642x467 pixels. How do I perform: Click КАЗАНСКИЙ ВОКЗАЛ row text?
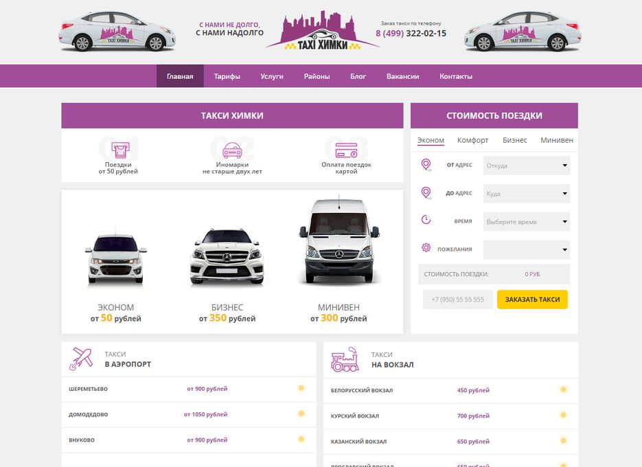click(358, 442)
